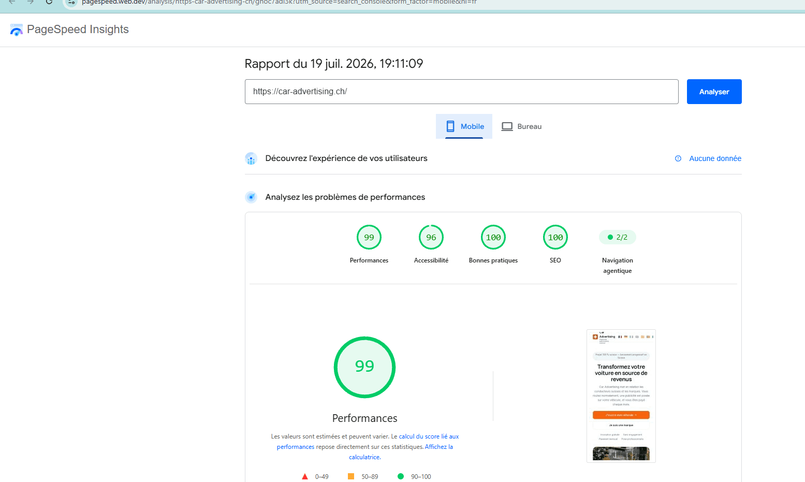
Task: Go forward with the browser forward arrow
Action: coord(31,2)
